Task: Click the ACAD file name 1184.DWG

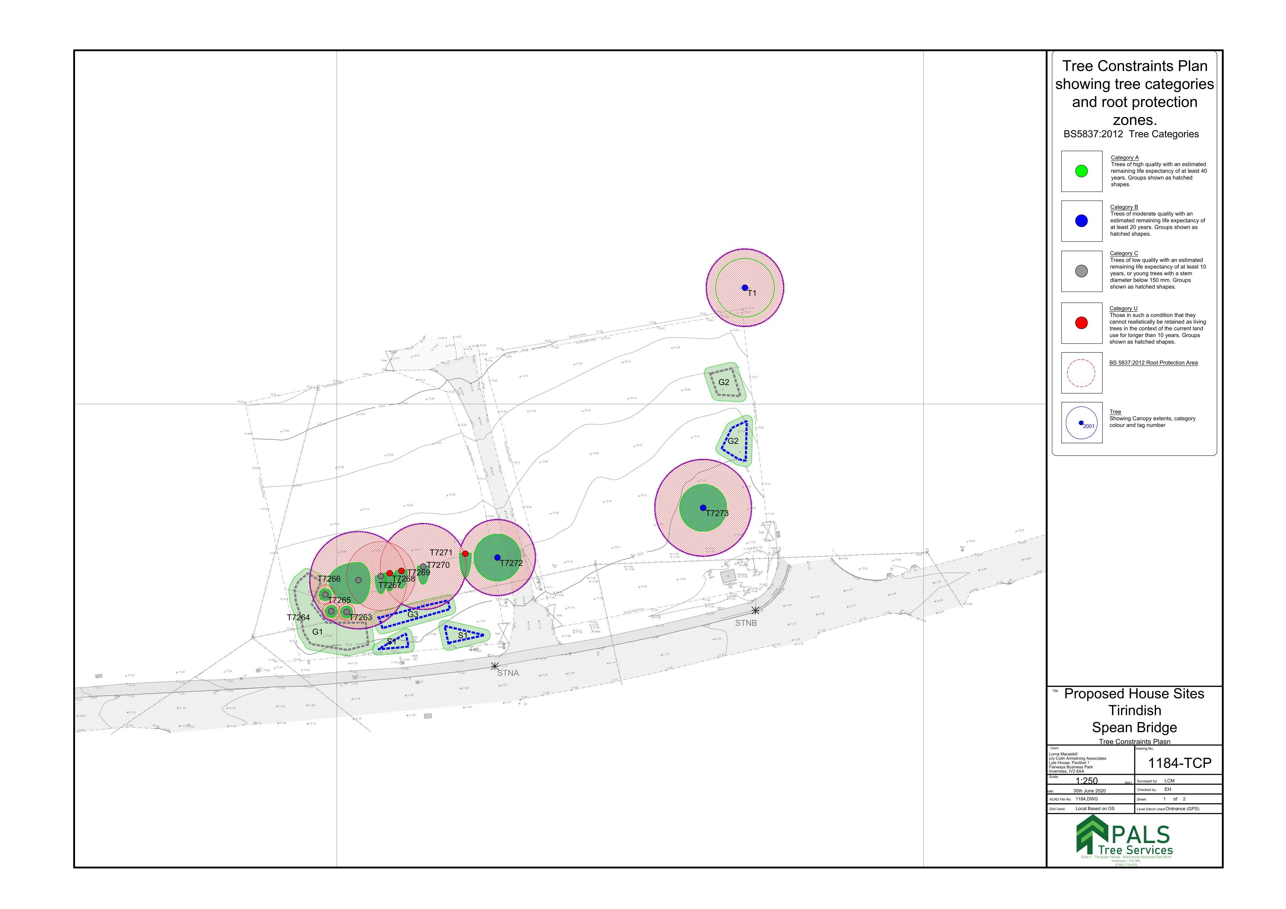Action: 1088,799
